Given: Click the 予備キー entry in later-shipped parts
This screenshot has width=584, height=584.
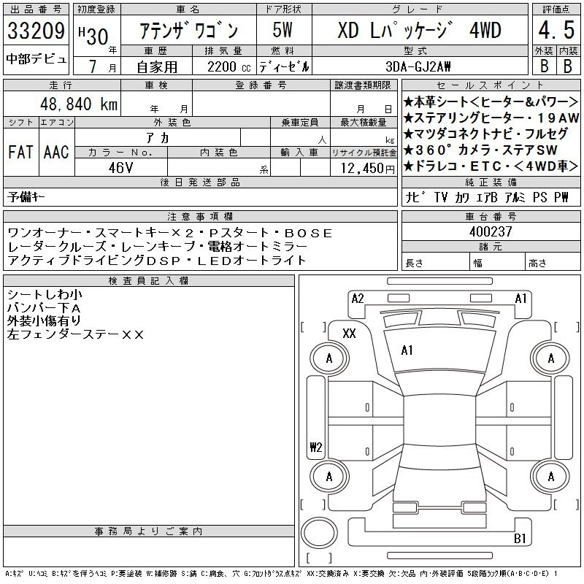Looking at the screenshot, I should tap(26, 196).
